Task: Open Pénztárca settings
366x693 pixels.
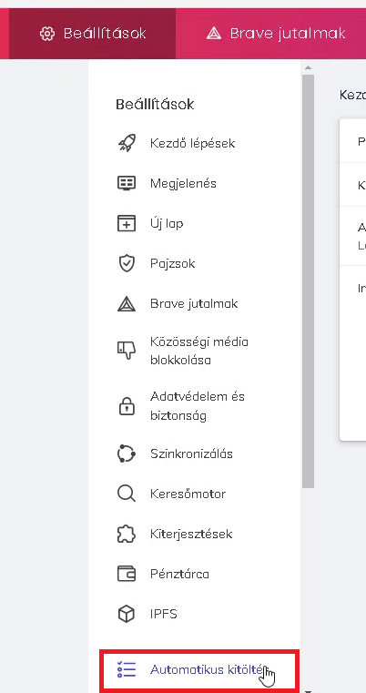Action: (x=179, y=574)
